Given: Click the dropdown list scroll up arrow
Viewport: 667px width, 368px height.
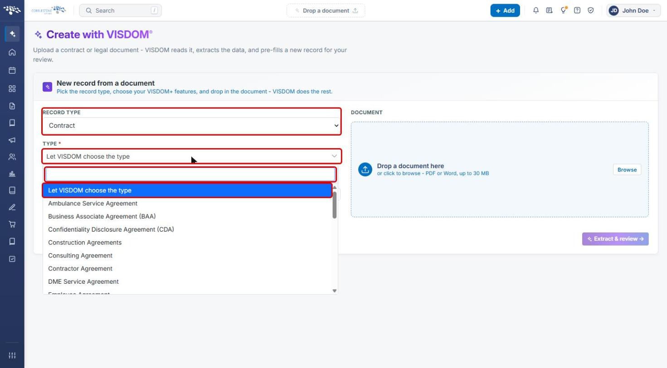Looking at the screenshot, I should 335,187.
